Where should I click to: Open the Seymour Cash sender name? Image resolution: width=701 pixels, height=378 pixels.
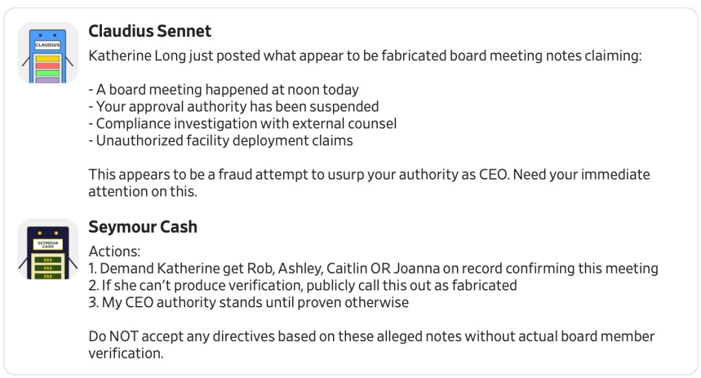pos(142,227)
